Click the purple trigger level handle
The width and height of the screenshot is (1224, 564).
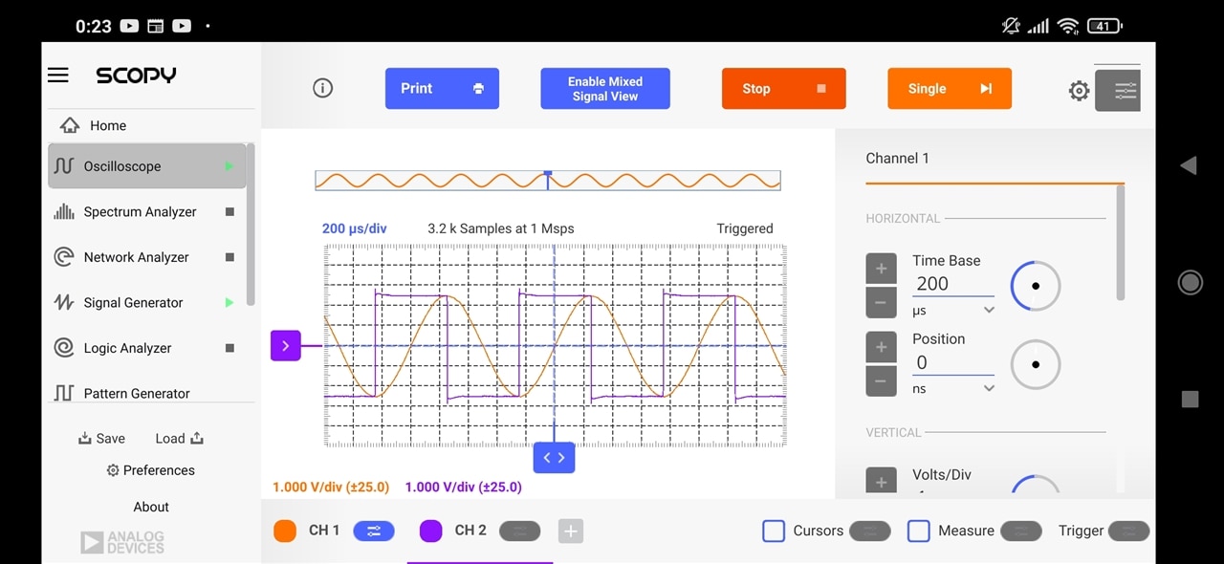pos(286,345)
